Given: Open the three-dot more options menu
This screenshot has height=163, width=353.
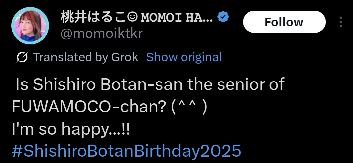Looking at the screenshot, I should (x=341, y=22).
